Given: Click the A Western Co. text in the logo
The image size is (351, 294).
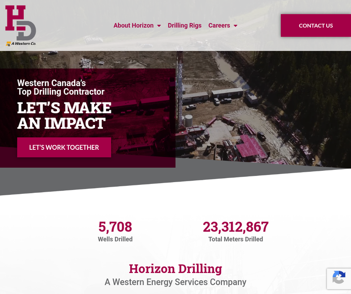Looking at the screenshot, I should click(23, 44).
